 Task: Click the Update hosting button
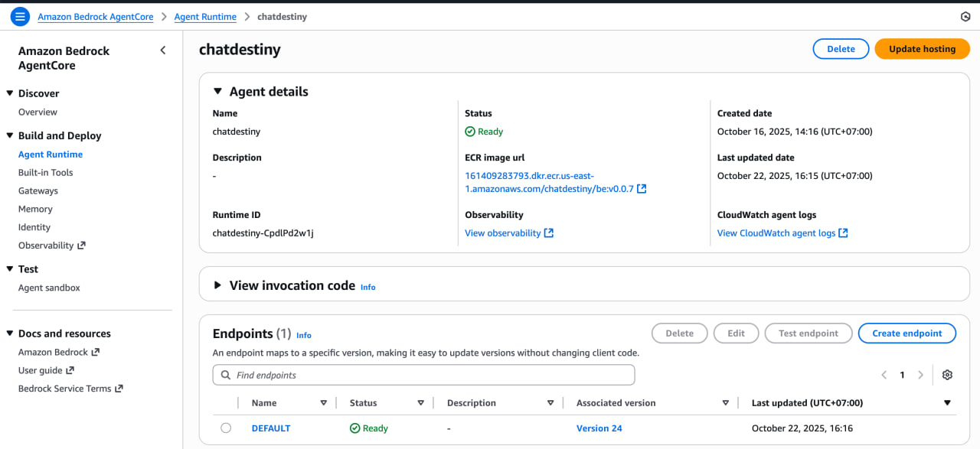[x=922, y=49]
